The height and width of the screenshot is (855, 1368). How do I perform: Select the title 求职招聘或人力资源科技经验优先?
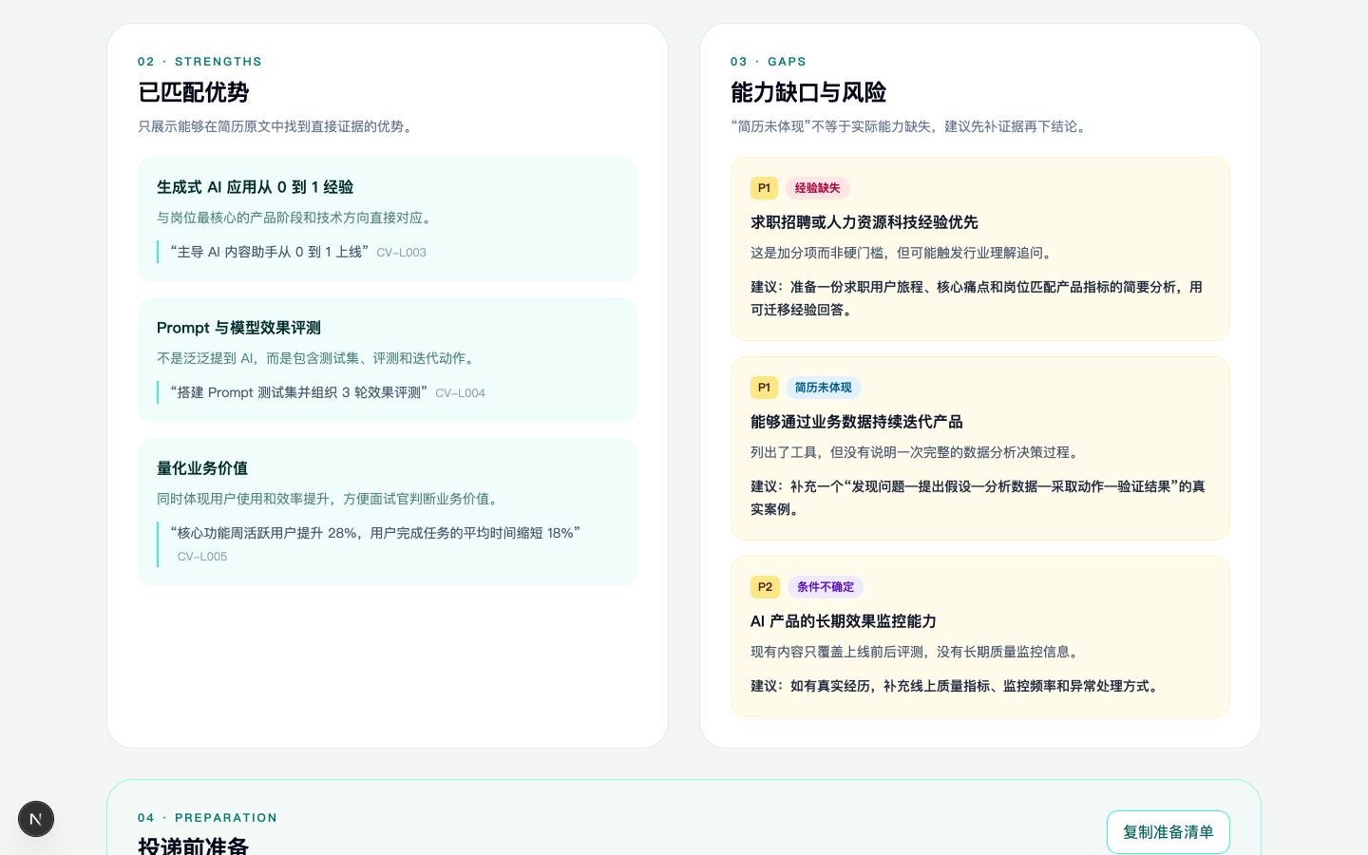point(864,222)
